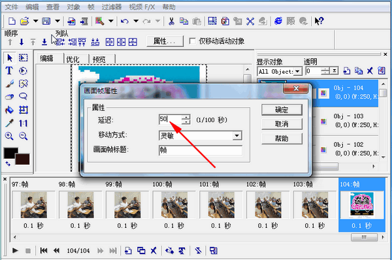
Task: Open the 对象 menu
Action: click(x=73, y=7)
